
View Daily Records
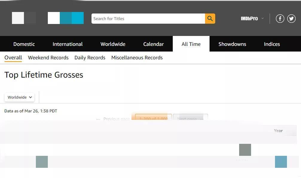pyautogui.click(x=90, y=58)
